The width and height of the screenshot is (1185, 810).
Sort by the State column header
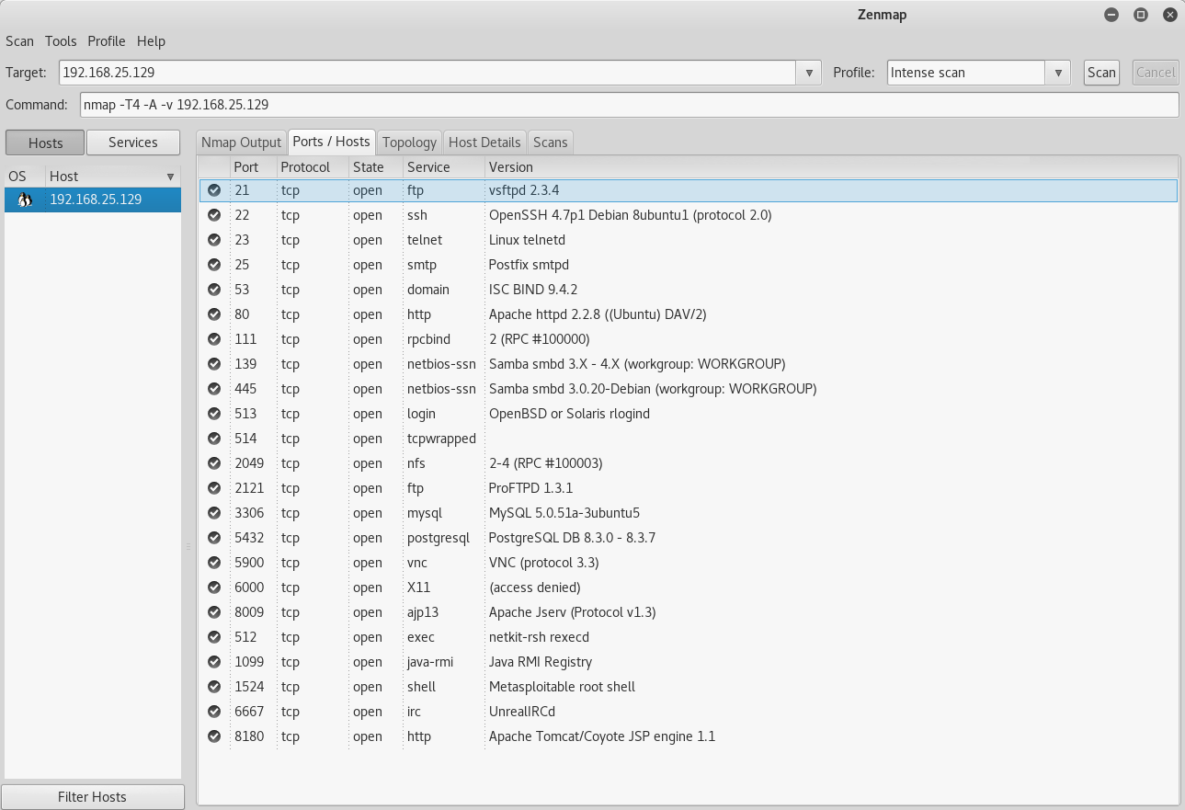375,167
